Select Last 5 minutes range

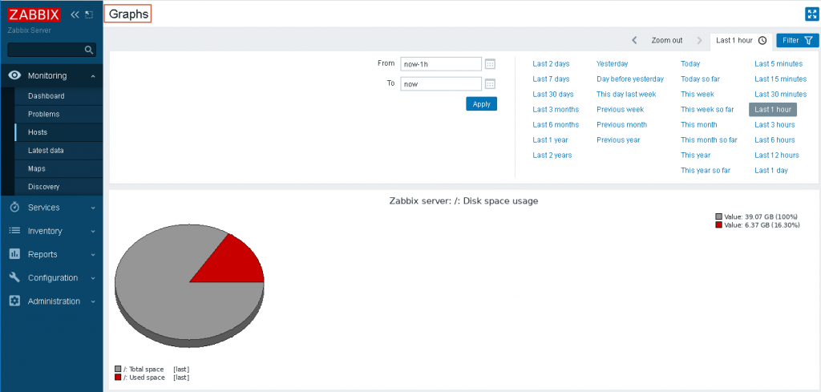[x=778, y=64]
